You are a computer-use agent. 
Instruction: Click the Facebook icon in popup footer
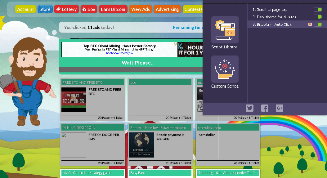265,108
